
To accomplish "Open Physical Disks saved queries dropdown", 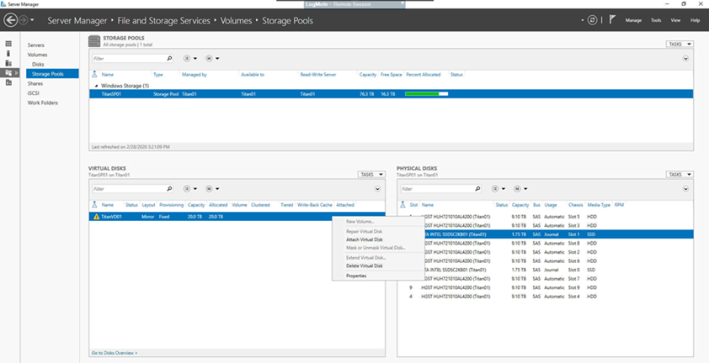I will (x=521, y=189).
